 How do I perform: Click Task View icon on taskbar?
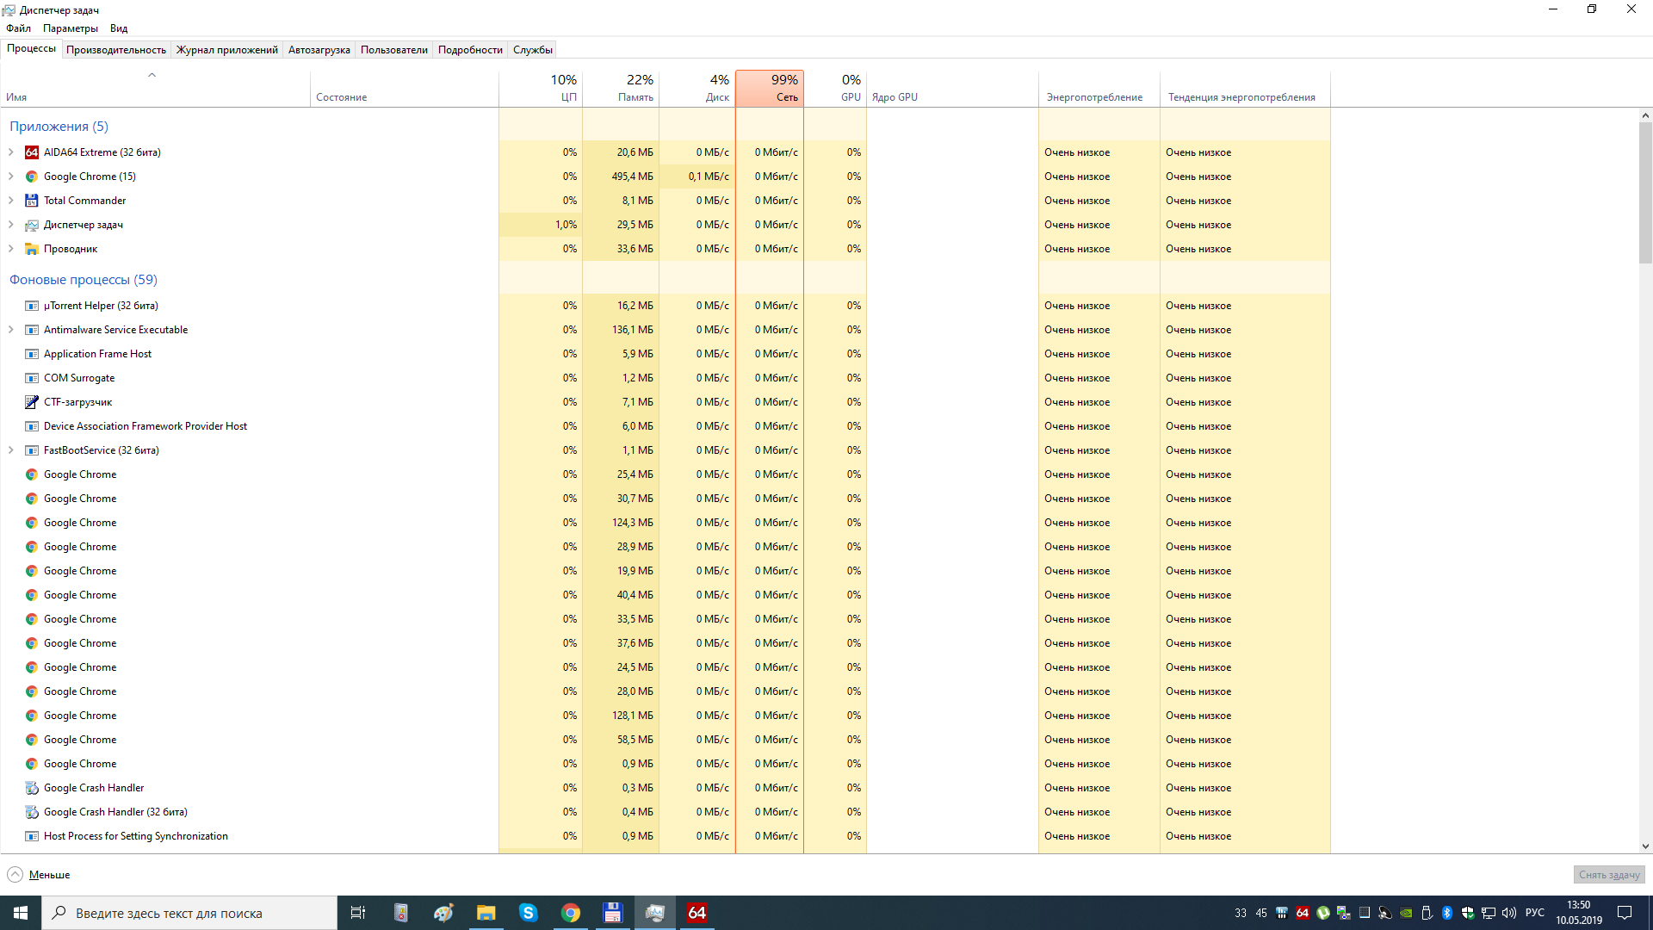358,913
